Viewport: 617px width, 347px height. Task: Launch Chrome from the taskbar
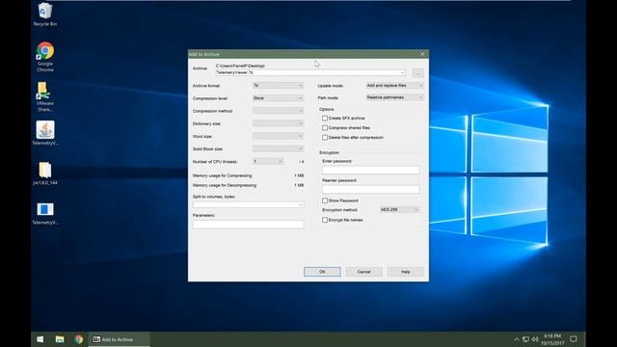point(79,339)
